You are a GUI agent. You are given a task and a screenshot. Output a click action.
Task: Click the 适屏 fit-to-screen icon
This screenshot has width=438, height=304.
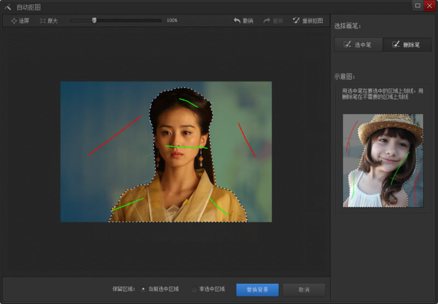click(x=14, y=21)
